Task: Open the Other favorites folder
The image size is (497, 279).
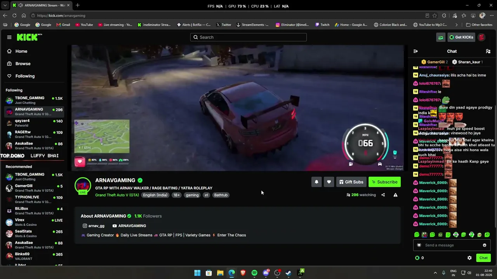Action: [478, 25]
